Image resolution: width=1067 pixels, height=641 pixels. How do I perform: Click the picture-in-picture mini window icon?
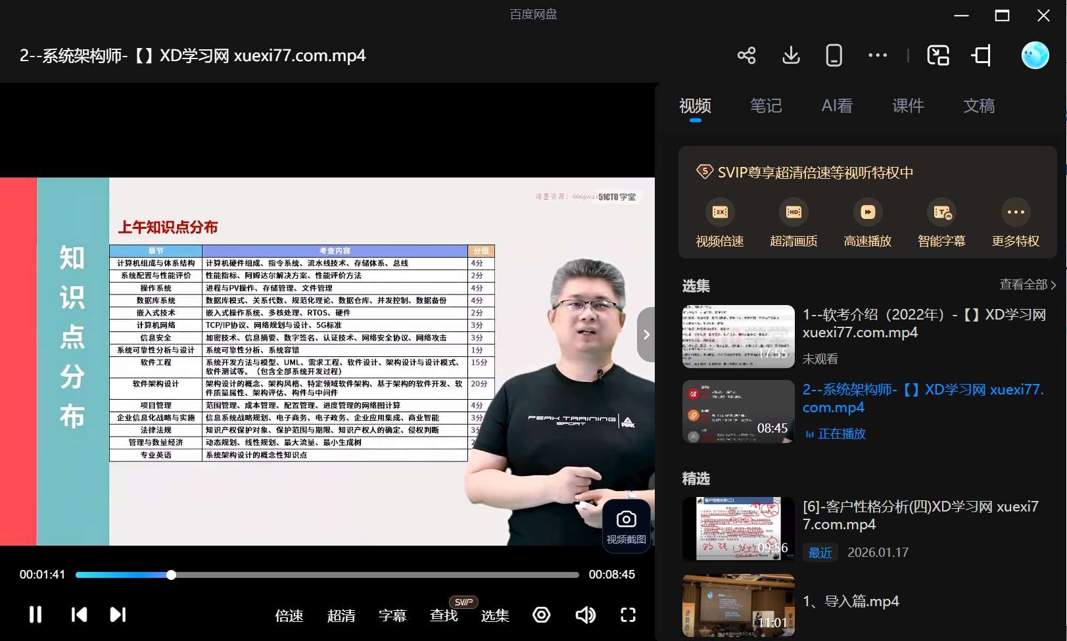point(938,56)
